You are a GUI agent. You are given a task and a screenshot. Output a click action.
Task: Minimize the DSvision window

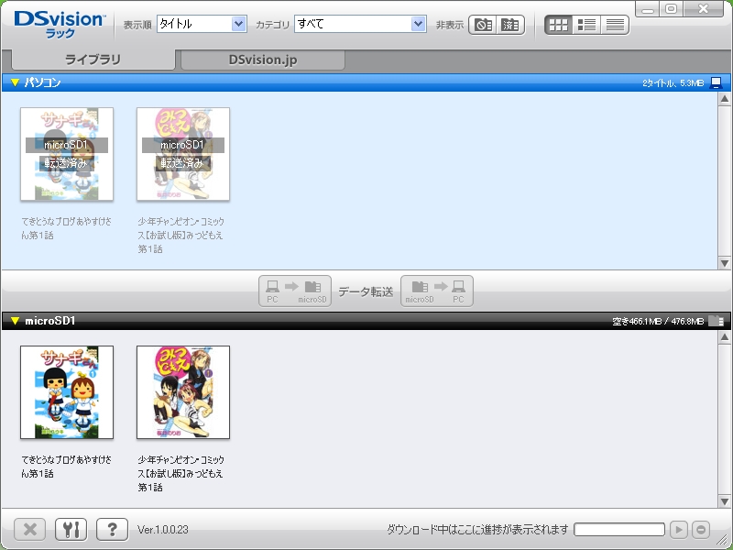648,9
